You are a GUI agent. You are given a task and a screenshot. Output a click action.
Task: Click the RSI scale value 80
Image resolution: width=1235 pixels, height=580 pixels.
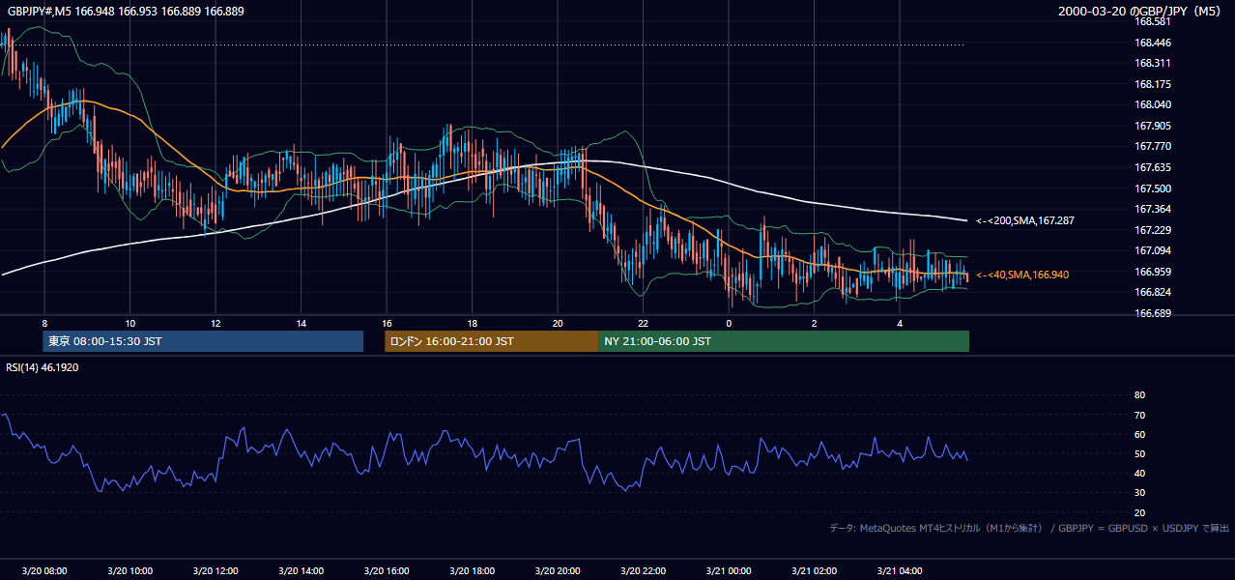(1139, 395)
